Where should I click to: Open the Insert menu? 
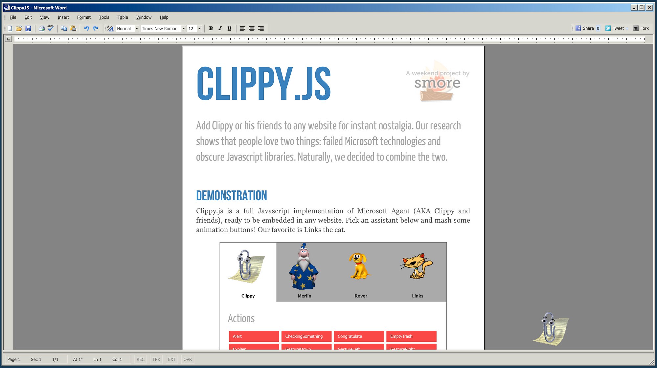coord(63,17)
